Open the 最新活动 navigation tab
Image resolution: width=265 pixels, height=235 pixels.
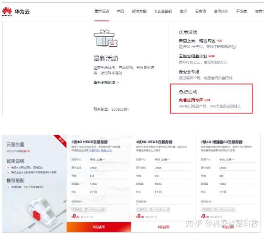[102, 11]
